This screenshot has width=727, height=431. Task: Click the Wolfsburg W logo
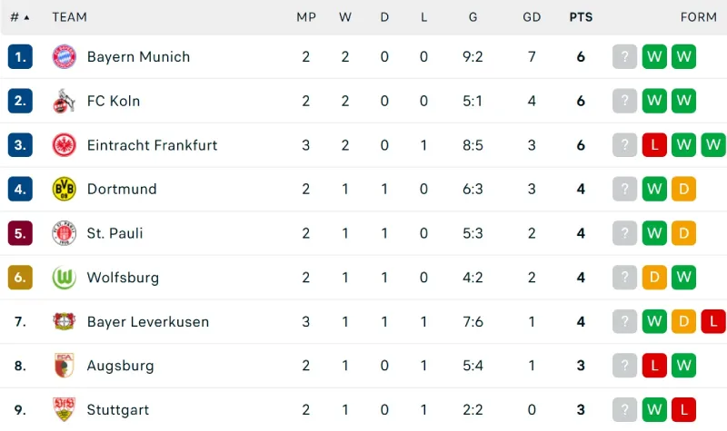tap(65, 278)
